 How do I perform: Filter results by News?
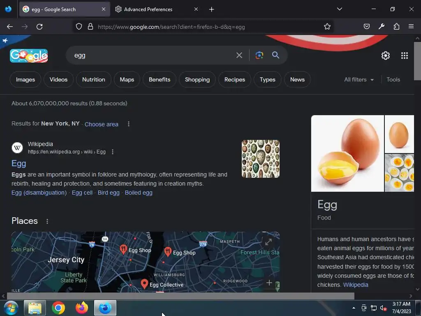297,79
